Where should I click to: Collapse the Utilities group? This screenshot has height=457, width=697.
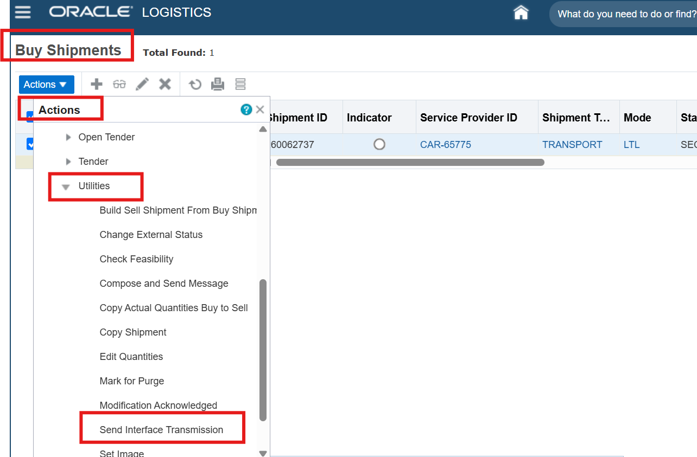pyautogui.click(x=66, y=186)
